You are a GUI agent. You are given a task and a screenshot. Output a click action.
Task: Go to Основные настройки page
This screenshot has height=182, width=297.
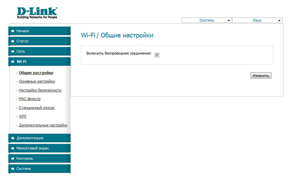click(x=37, y=81)
